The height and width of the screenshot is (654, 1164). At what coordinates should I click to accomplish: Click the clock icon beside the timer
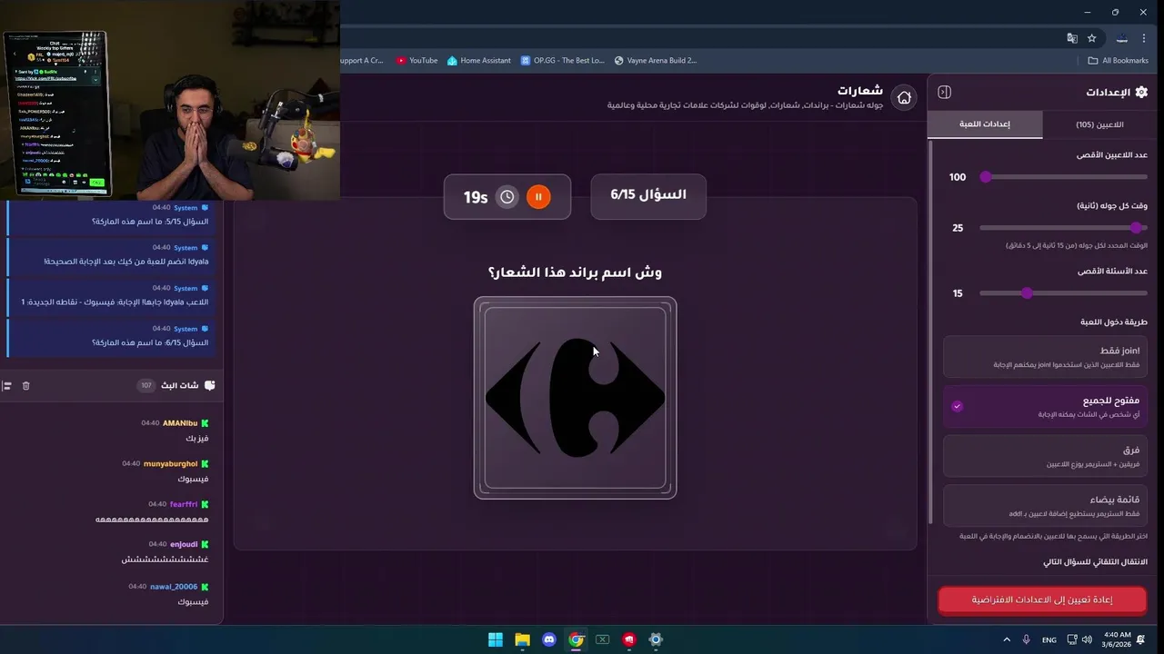pyautogui.click(x=507, y=197)
